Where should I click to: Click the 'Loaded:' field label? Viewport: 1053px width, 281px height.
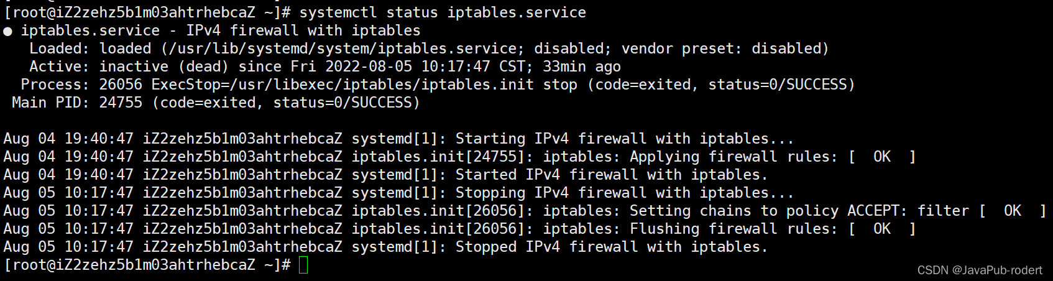60,48
